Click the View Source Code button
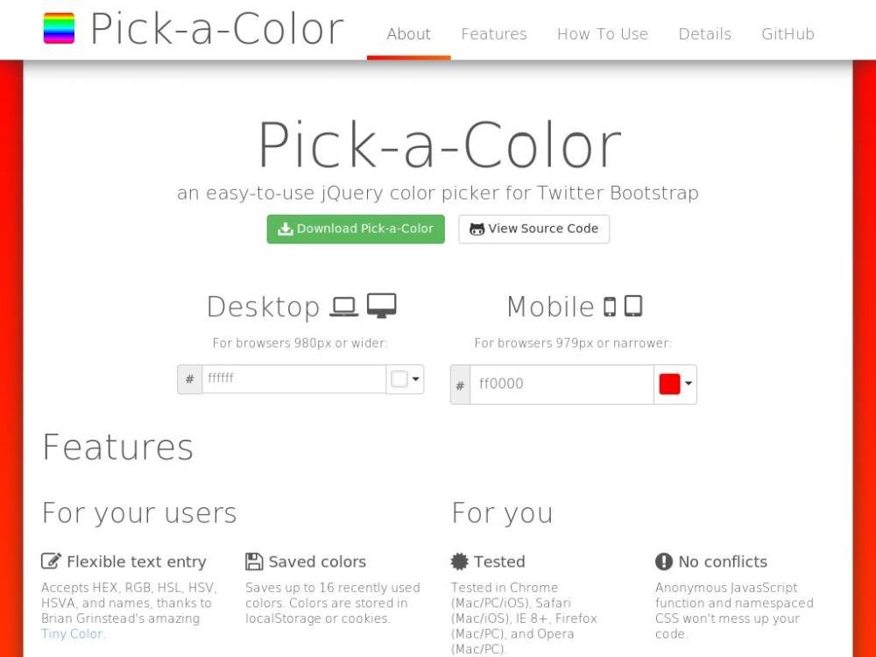 [x=533, y=229]
